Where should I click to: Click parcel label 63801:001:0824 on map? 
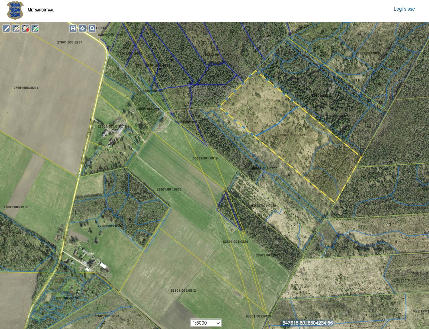[x=235, y=242]
